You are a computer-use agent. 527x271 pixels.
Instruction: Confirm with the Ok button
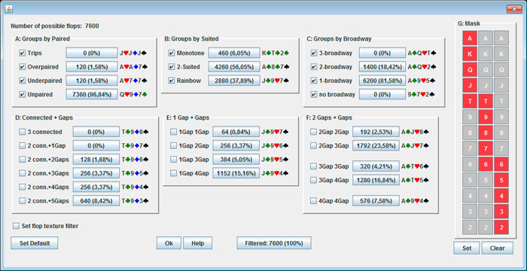click(169, 243)
